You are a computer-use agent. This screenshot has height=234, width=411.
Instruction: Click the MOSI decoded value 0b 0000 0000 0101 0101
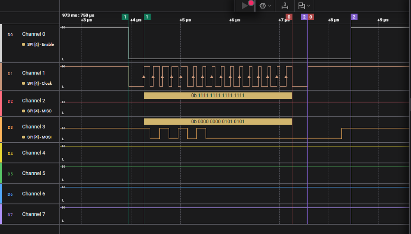tap(218, 121)
